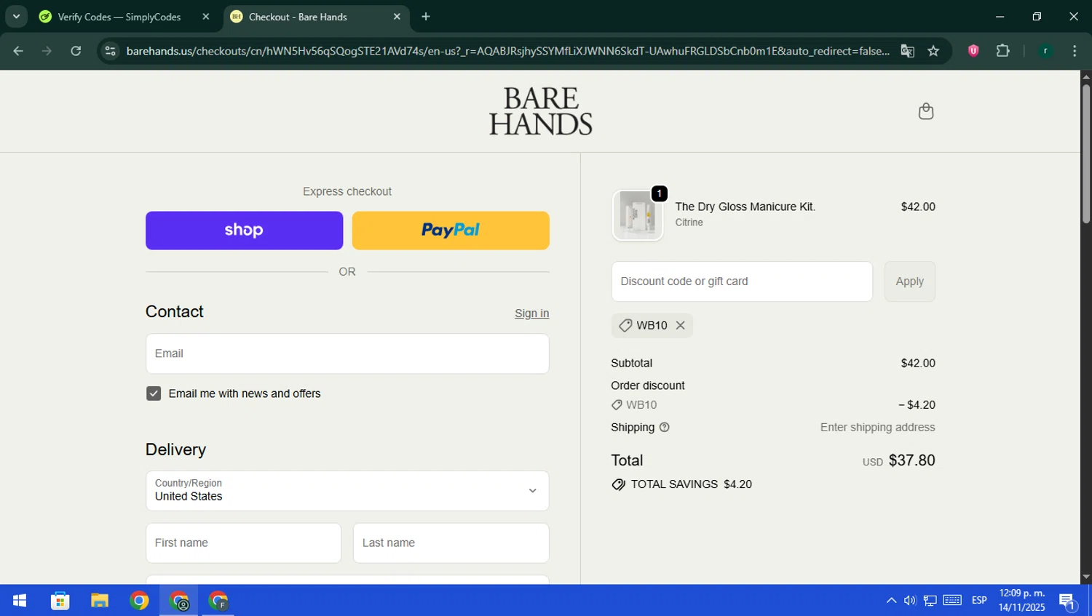Click the Discount code or gift card field

(742, 281)
